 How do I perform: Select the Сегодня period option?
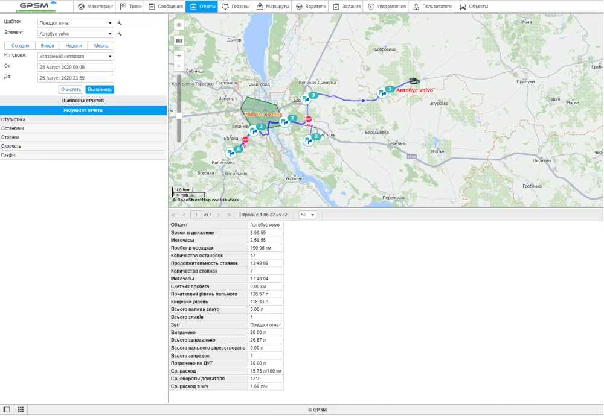(21, 46)
